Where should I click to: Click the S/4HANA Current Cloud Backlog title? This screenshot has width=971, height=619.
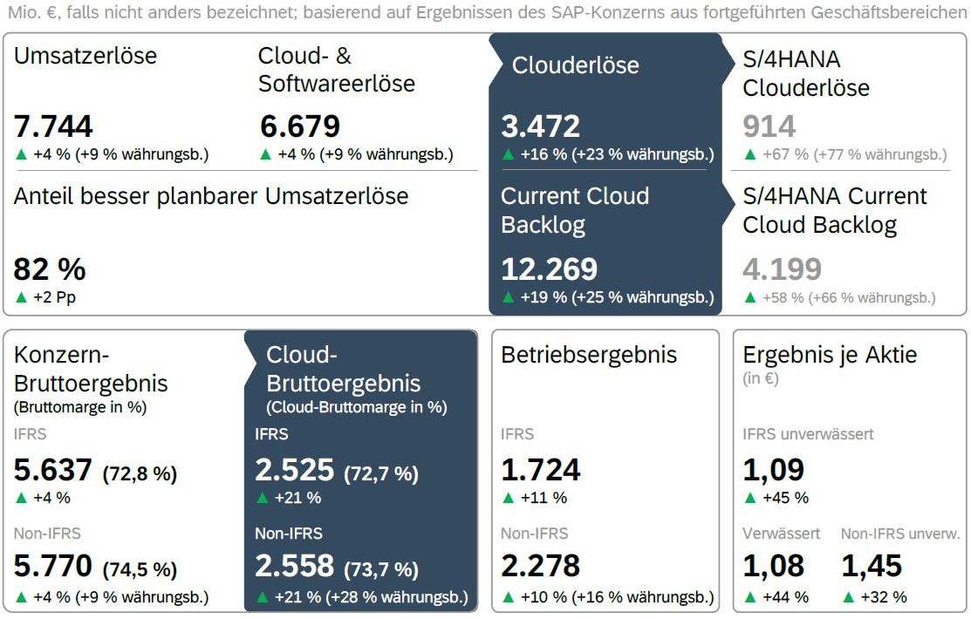point(834,210)
